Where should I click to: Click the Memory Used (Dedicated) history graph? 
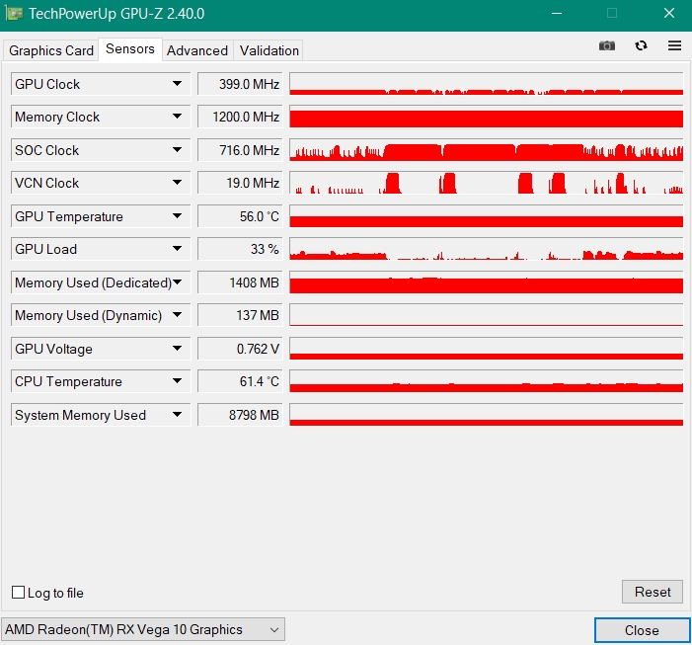point(487,282)
